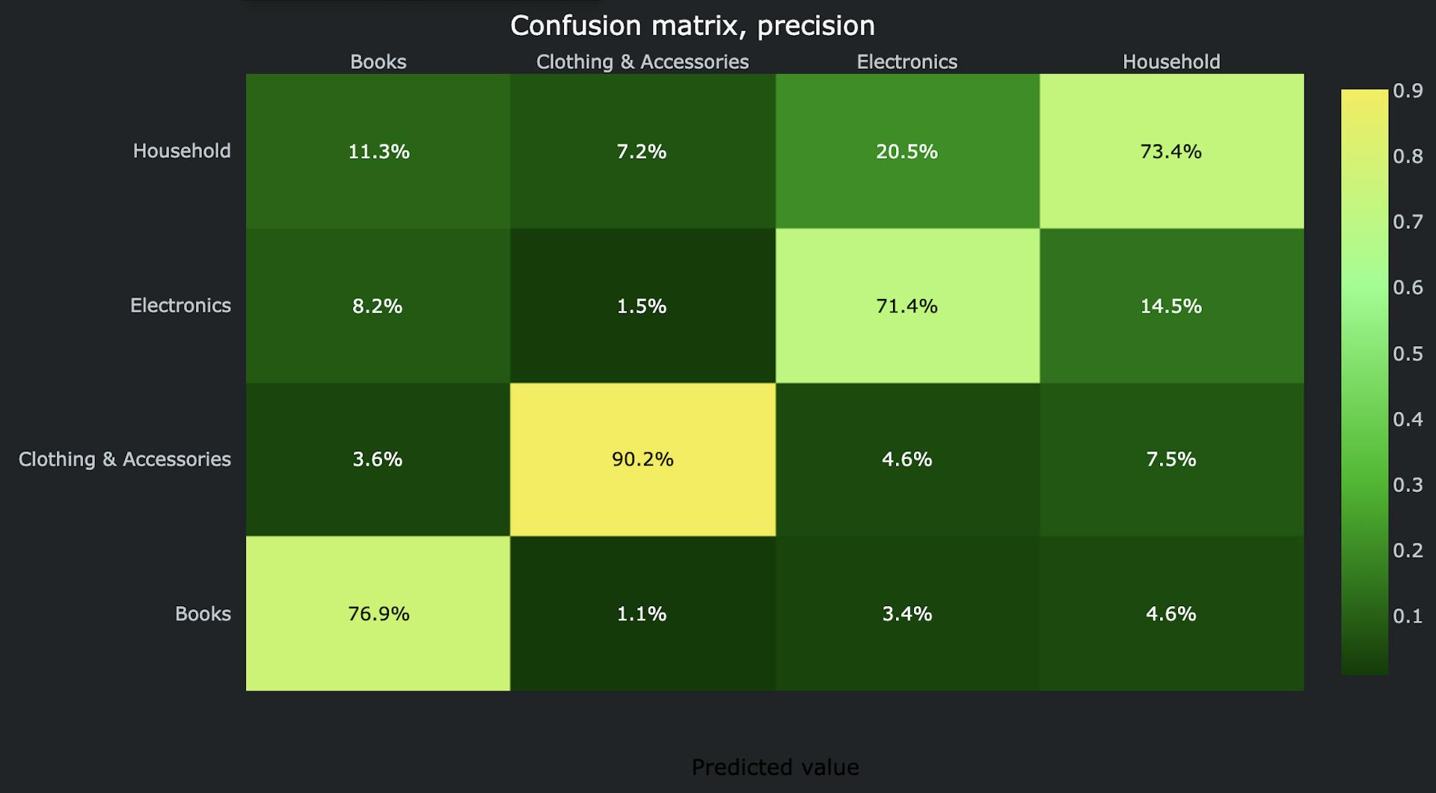Click the 76.9% Books diagonal cell

click(378, 614)
